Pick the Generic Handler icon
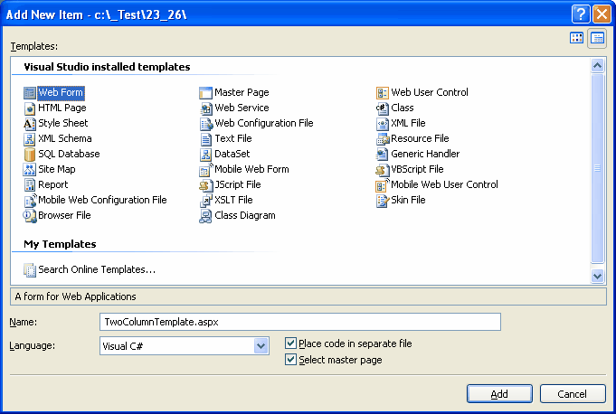This screenshot has height=414, width=616. click(x=383, y=154)
